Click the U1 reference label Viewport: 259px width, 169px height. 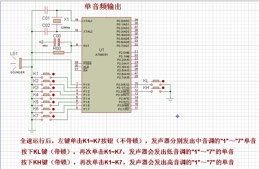tap(102, 50)
